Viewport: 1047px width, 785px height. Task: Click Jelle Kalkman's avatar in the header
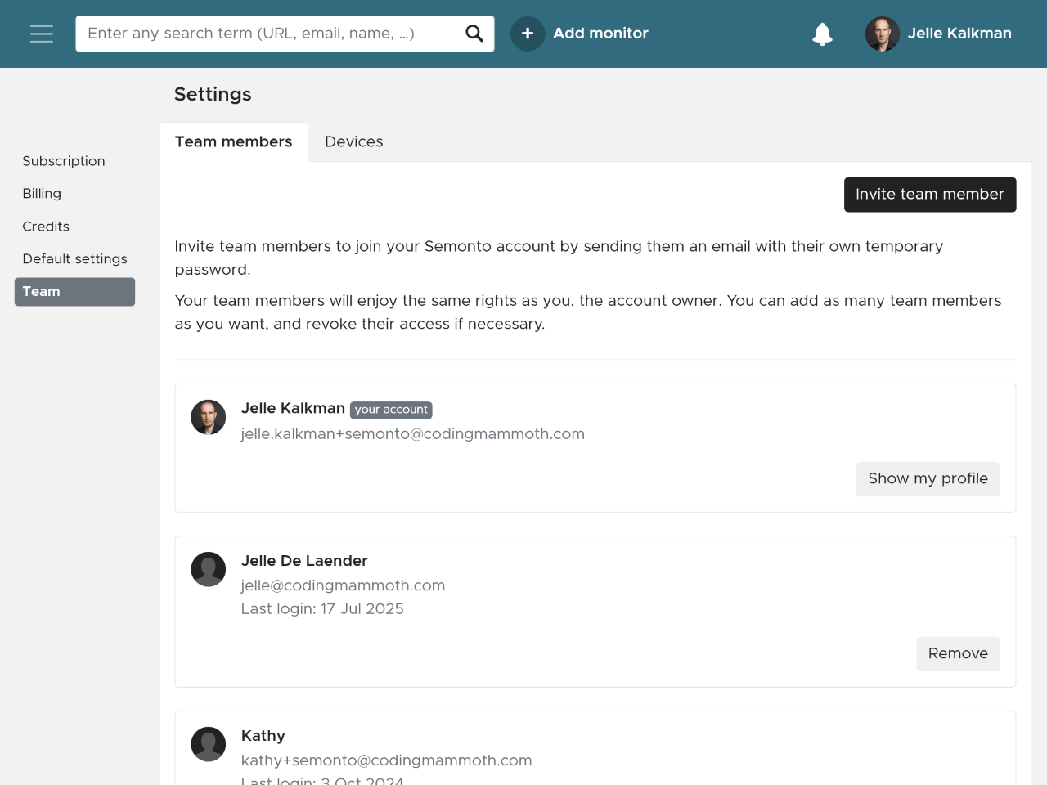pyautogui.click(x=883, y=34)
